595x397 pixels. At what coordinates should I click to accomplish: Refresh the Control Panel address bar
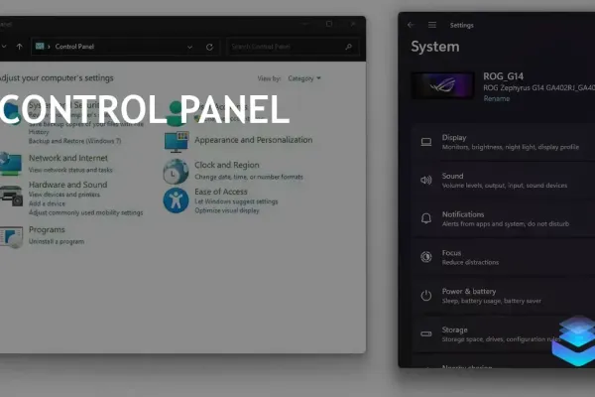coord(209,47)
